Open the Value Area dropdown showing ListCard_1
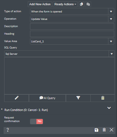Image resolution: width=117 pixels, height=137 pixels. point(72,41)
